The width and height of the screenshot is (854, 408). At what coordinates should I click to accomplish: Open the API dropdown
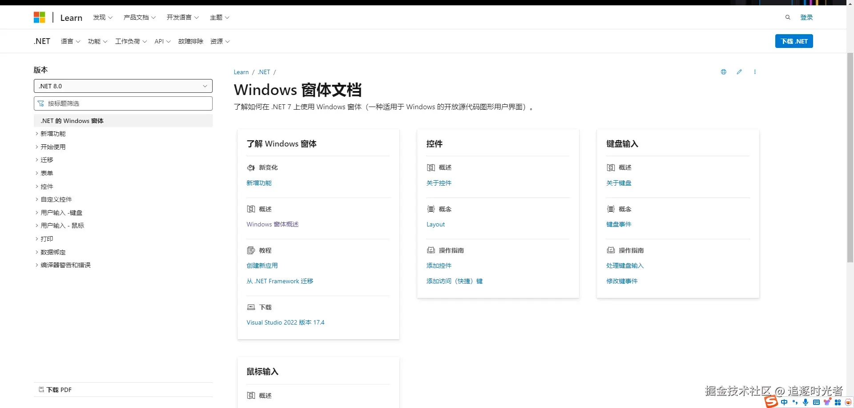(163, 41)
